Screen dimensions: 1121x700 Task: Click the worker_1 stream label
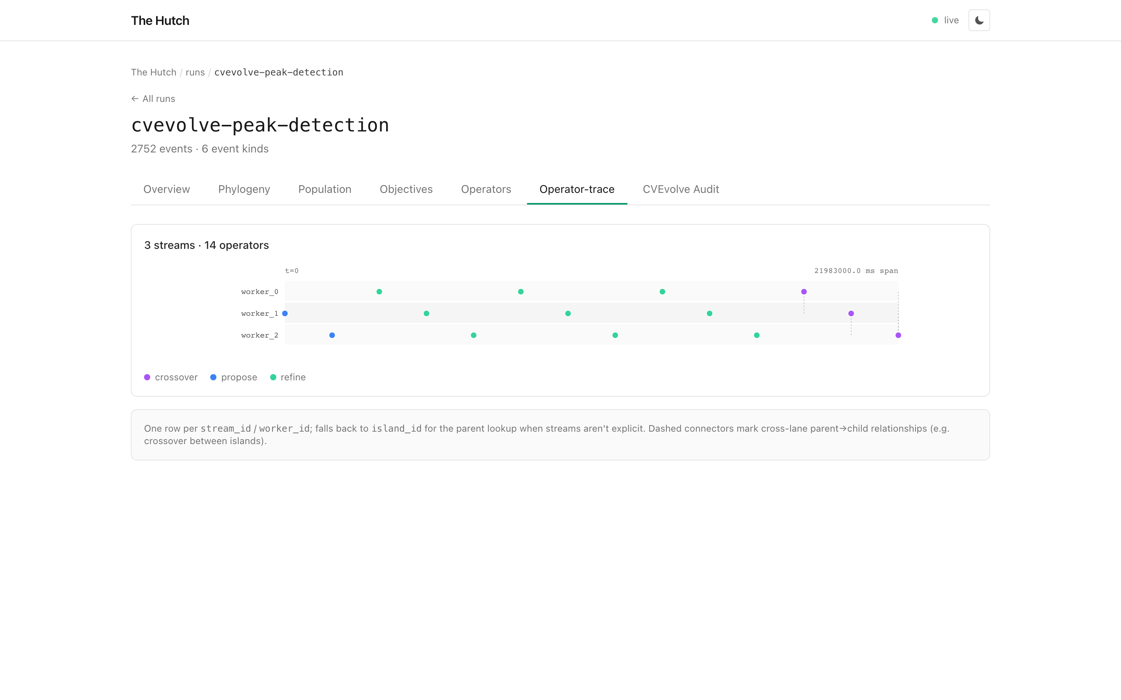259,313
